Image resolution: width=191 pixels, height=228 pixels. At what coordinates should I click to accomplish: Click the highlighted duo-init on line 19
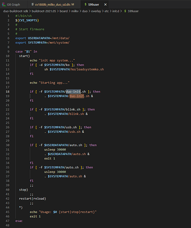tap(77, 96)
